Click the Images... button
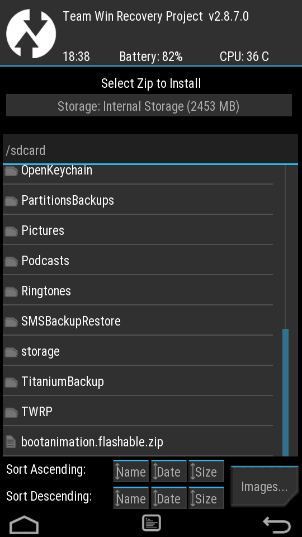The width and height of the screenshot is (302, 537). point(265,487)
